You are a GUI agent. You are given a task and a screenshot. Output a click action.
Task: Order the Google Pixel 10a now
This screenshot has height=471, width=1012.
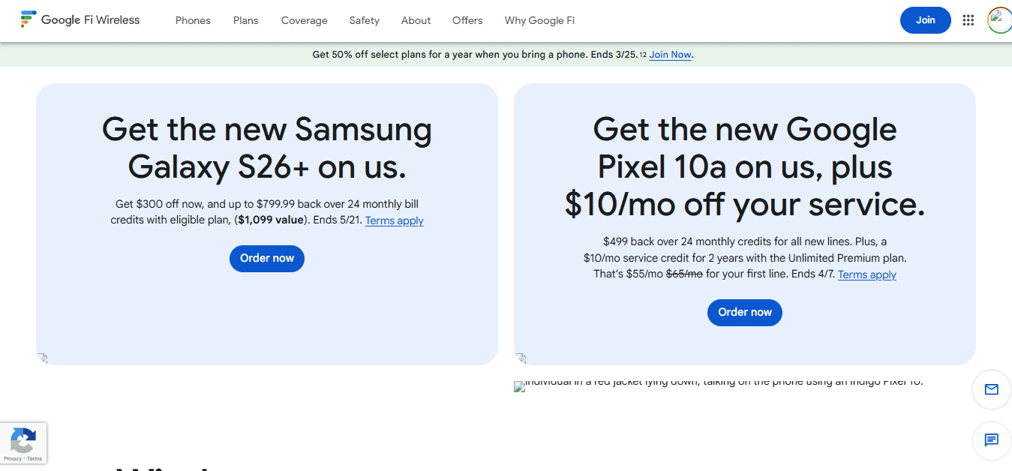click(744, 312)
